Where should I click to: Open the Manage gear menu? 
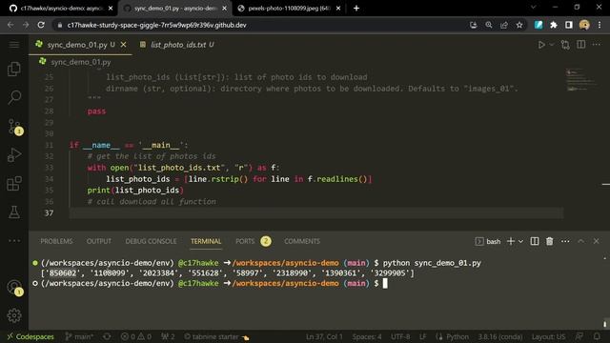[14, 315]
